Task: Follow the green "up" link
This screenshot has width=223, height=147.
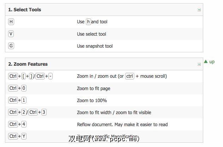Action: coord(212,62)
